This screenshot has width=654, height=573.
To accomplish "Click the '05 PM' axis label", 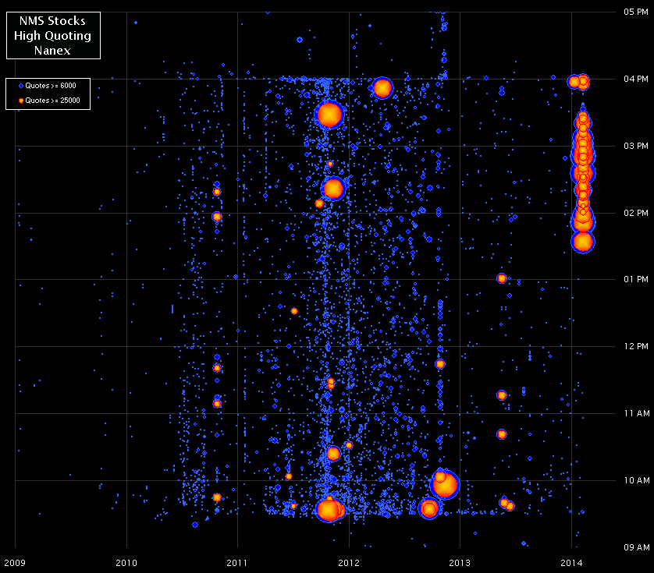I will click(636, 12).
